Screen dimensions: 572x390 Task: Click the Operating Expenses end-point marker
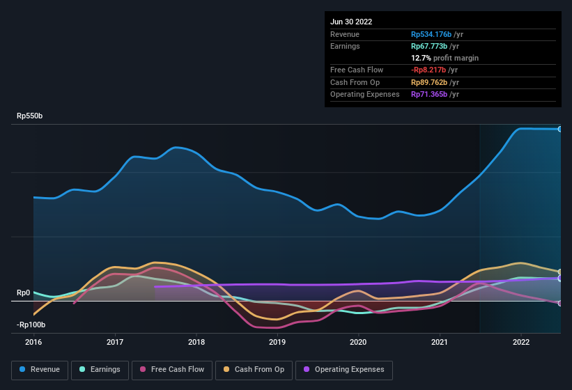560,278
